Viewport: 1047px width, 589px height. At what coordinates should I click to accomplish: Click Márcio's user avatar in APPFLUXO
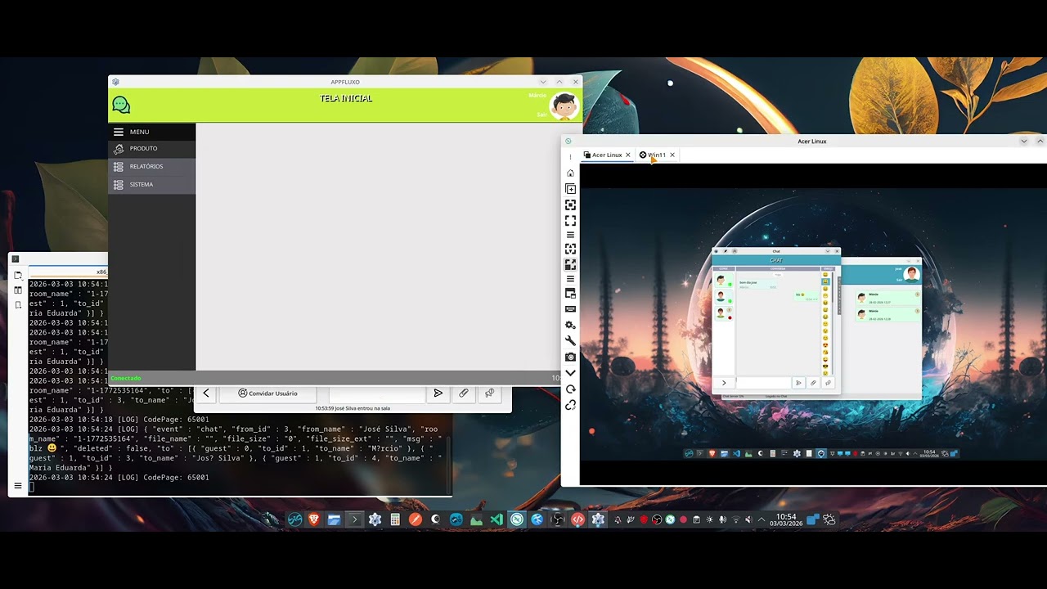pos(564,106)
